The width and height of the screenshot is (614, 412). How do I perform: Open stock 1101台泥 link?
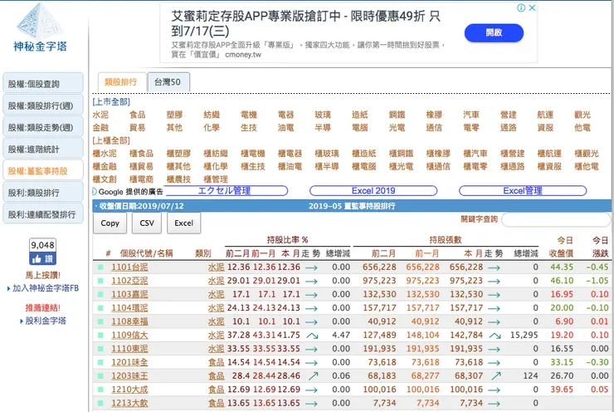129,267
